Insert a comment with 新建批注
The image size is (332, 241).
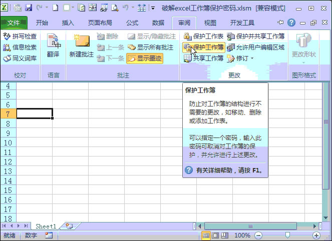pyautogui.click(x=81, y=46)
